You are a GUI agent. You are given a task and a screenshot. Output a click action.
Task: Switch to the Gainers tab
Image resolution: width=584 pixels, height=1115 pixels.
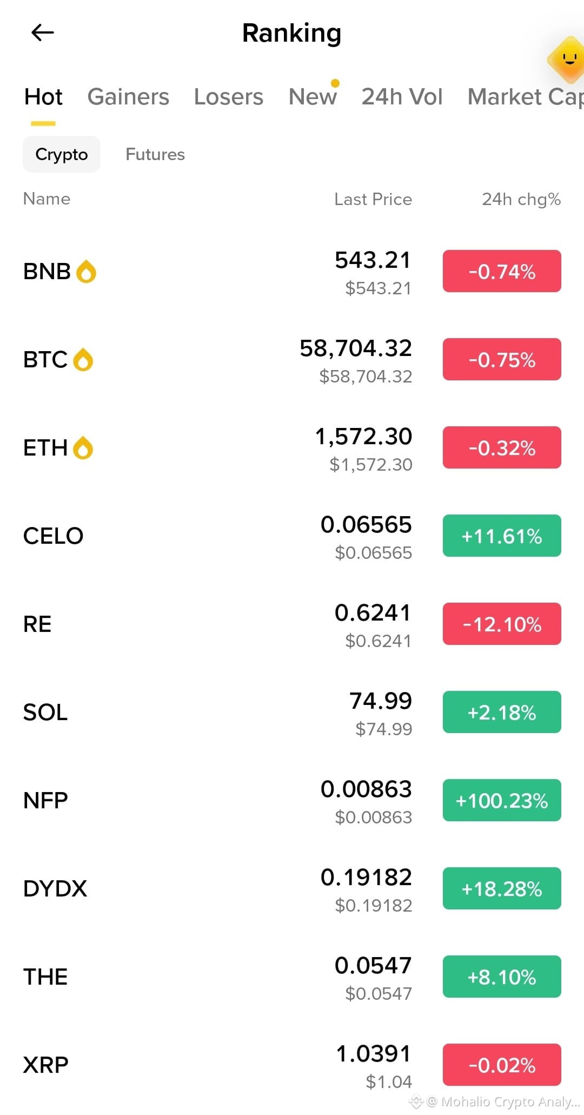(x=128, y=97)
